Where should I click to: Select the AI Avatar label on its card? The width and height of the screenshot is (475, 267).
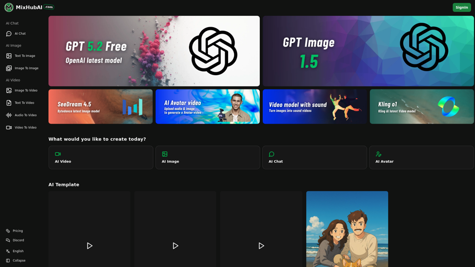pos(384,161)
